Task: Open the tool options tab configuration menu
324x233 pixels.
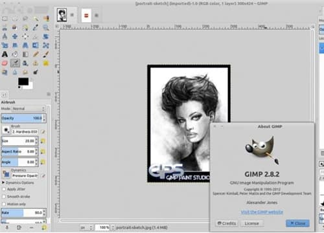Action: pos(49,94)
